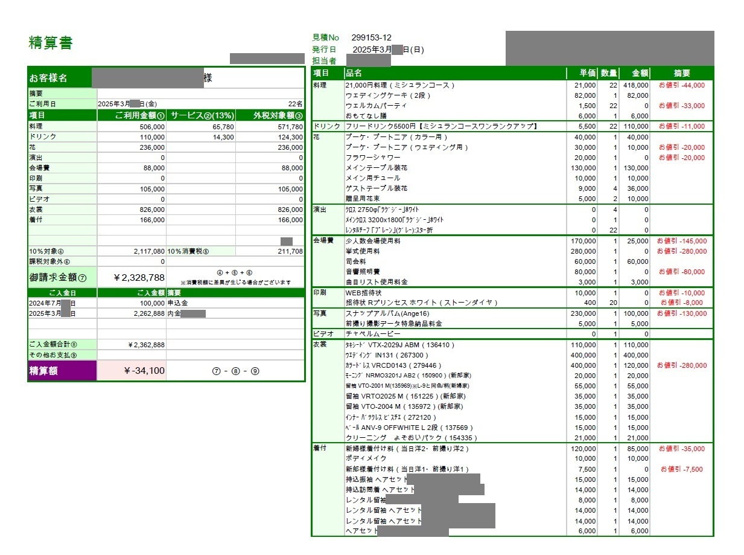
Task: Select the 外税対象額③ column header
Action: (278, 115)
